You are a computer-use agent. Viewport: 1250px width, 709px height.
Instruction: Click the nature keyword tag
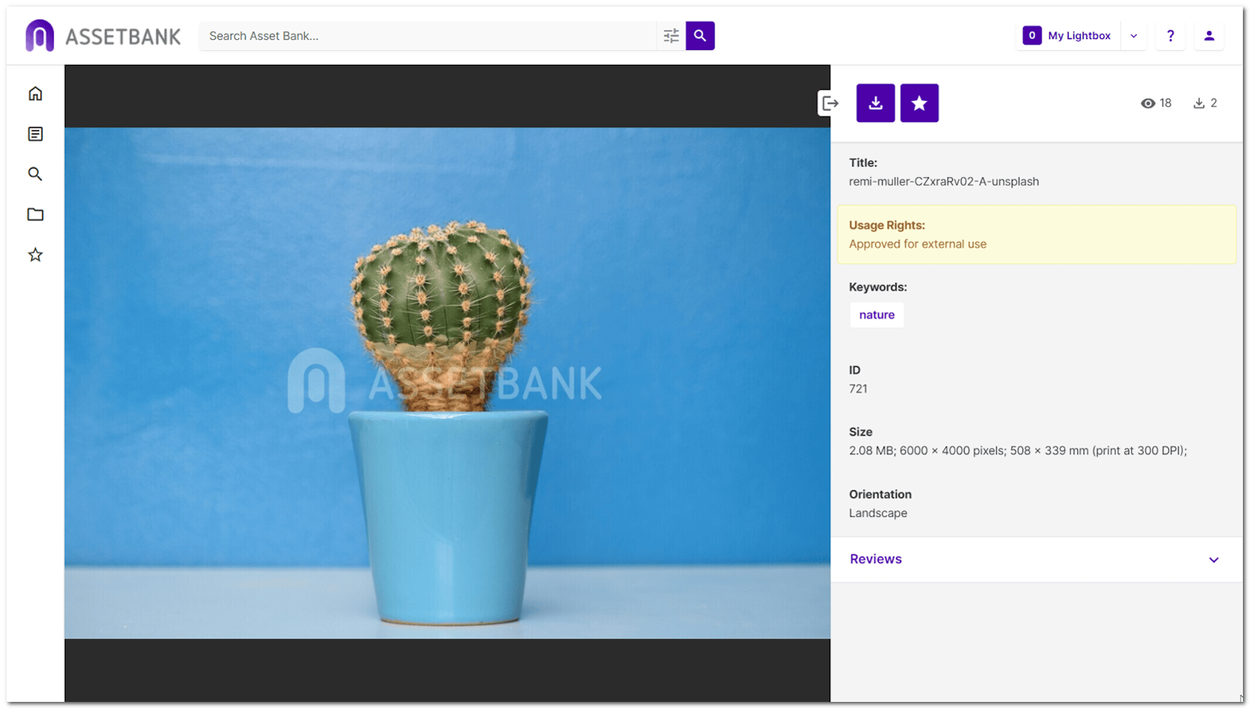(876, 315)
